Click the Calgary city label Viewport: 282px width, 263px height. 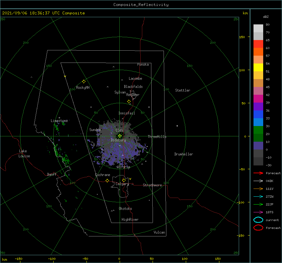click(122, 184)
